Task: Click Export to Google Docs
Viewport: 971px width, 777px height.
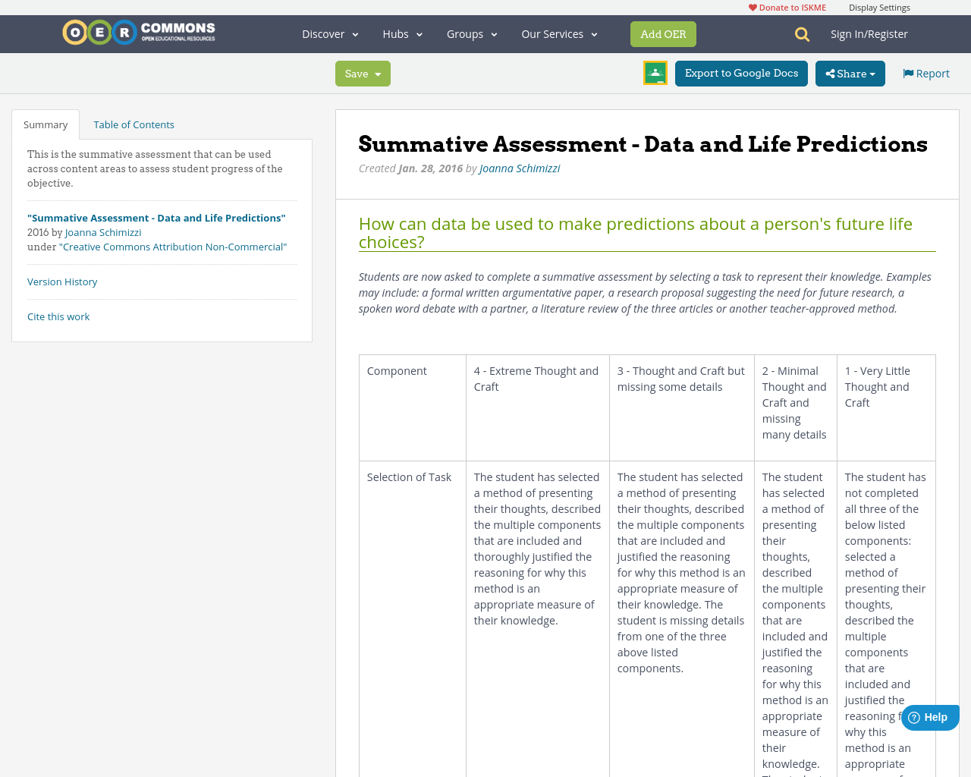Action: (741, 72)
